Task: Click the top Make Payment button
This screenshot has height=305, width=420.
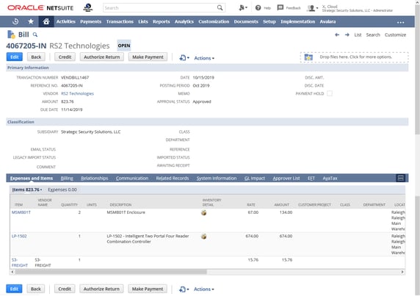Action: tap(148, 57)
